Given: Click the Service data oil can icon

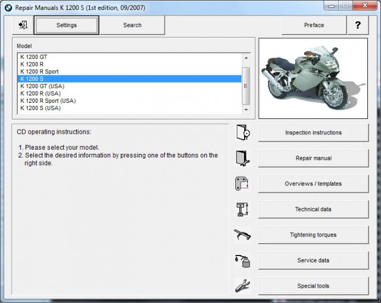Looking at the screenshot, I should click(x=242, y=261).
